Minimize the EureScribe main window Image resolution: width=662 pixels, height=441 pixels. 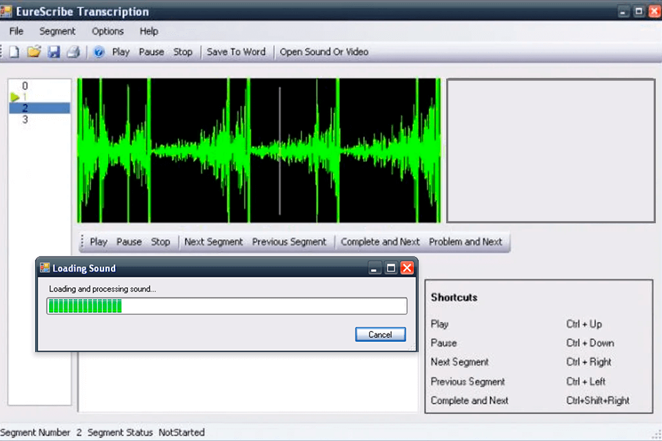(623, 12)
